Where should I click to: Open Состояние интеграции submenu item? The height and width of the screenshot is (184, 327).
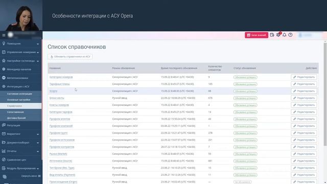pyautogui.click(x=19, y=94)
